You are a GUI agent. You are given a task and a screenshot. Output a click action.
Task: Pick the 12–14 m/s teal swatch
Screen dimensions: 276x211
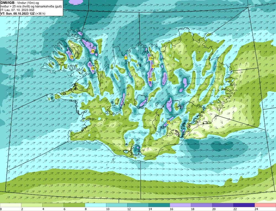pyautogui.click(x=138, y=205)
